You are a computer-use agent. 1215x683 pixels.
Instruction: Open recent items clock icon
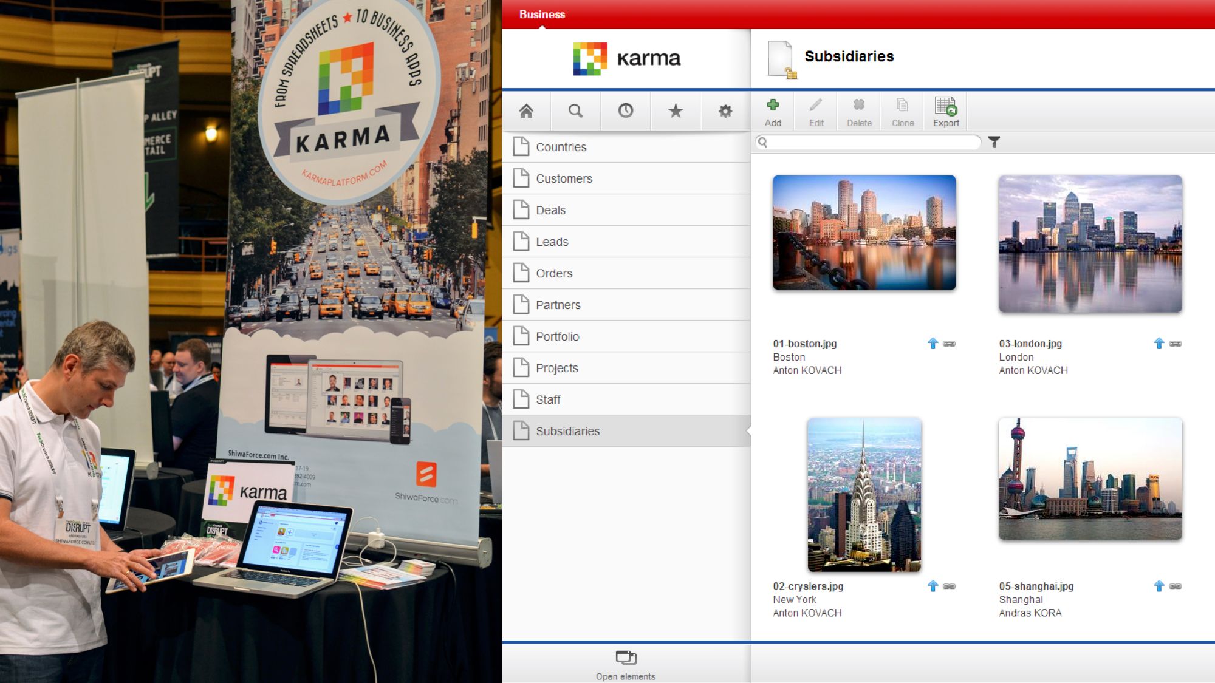[x=625, y=111]
